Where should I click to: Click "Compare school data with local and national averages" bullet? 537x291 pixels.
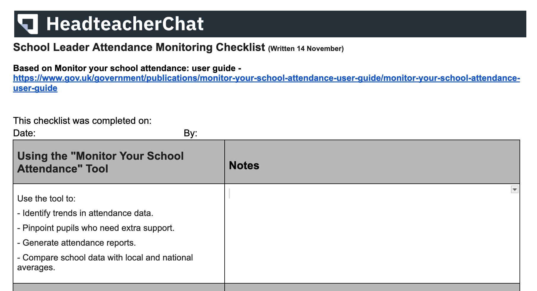coord(105,263)
